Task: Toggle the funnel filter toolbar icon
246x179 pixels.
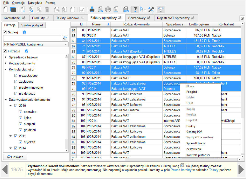Action: pos(135,10)
